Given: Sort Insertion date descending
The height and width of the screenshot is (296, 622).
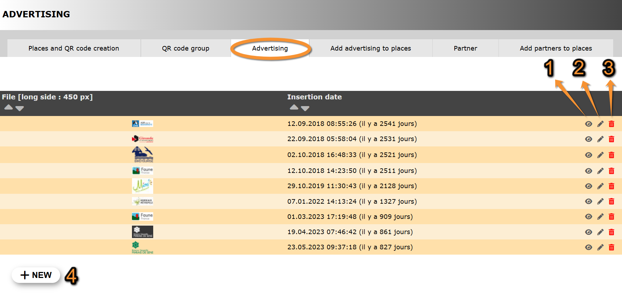Looking at the screenshot, I should pos(305,109).
